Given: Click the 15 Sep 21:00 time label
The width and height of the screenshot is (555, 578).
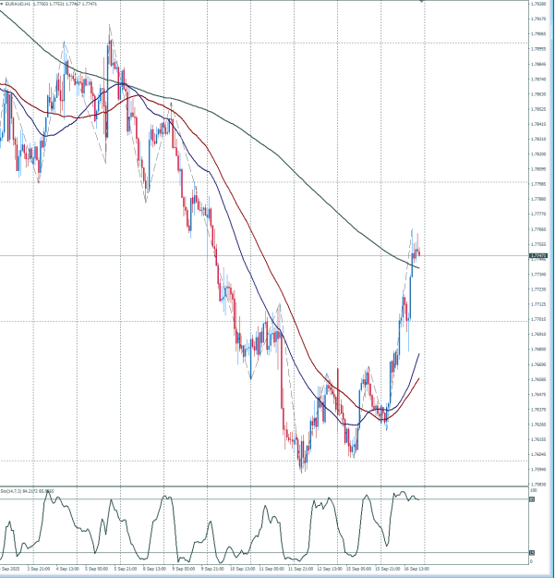Looking at the screenshot, I should (x=387, y=569).
